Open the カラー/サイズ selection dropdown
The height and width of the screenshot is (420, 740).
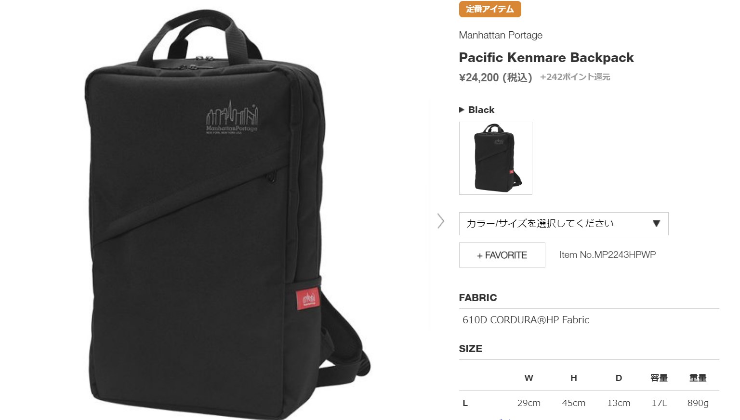(564, 224)
